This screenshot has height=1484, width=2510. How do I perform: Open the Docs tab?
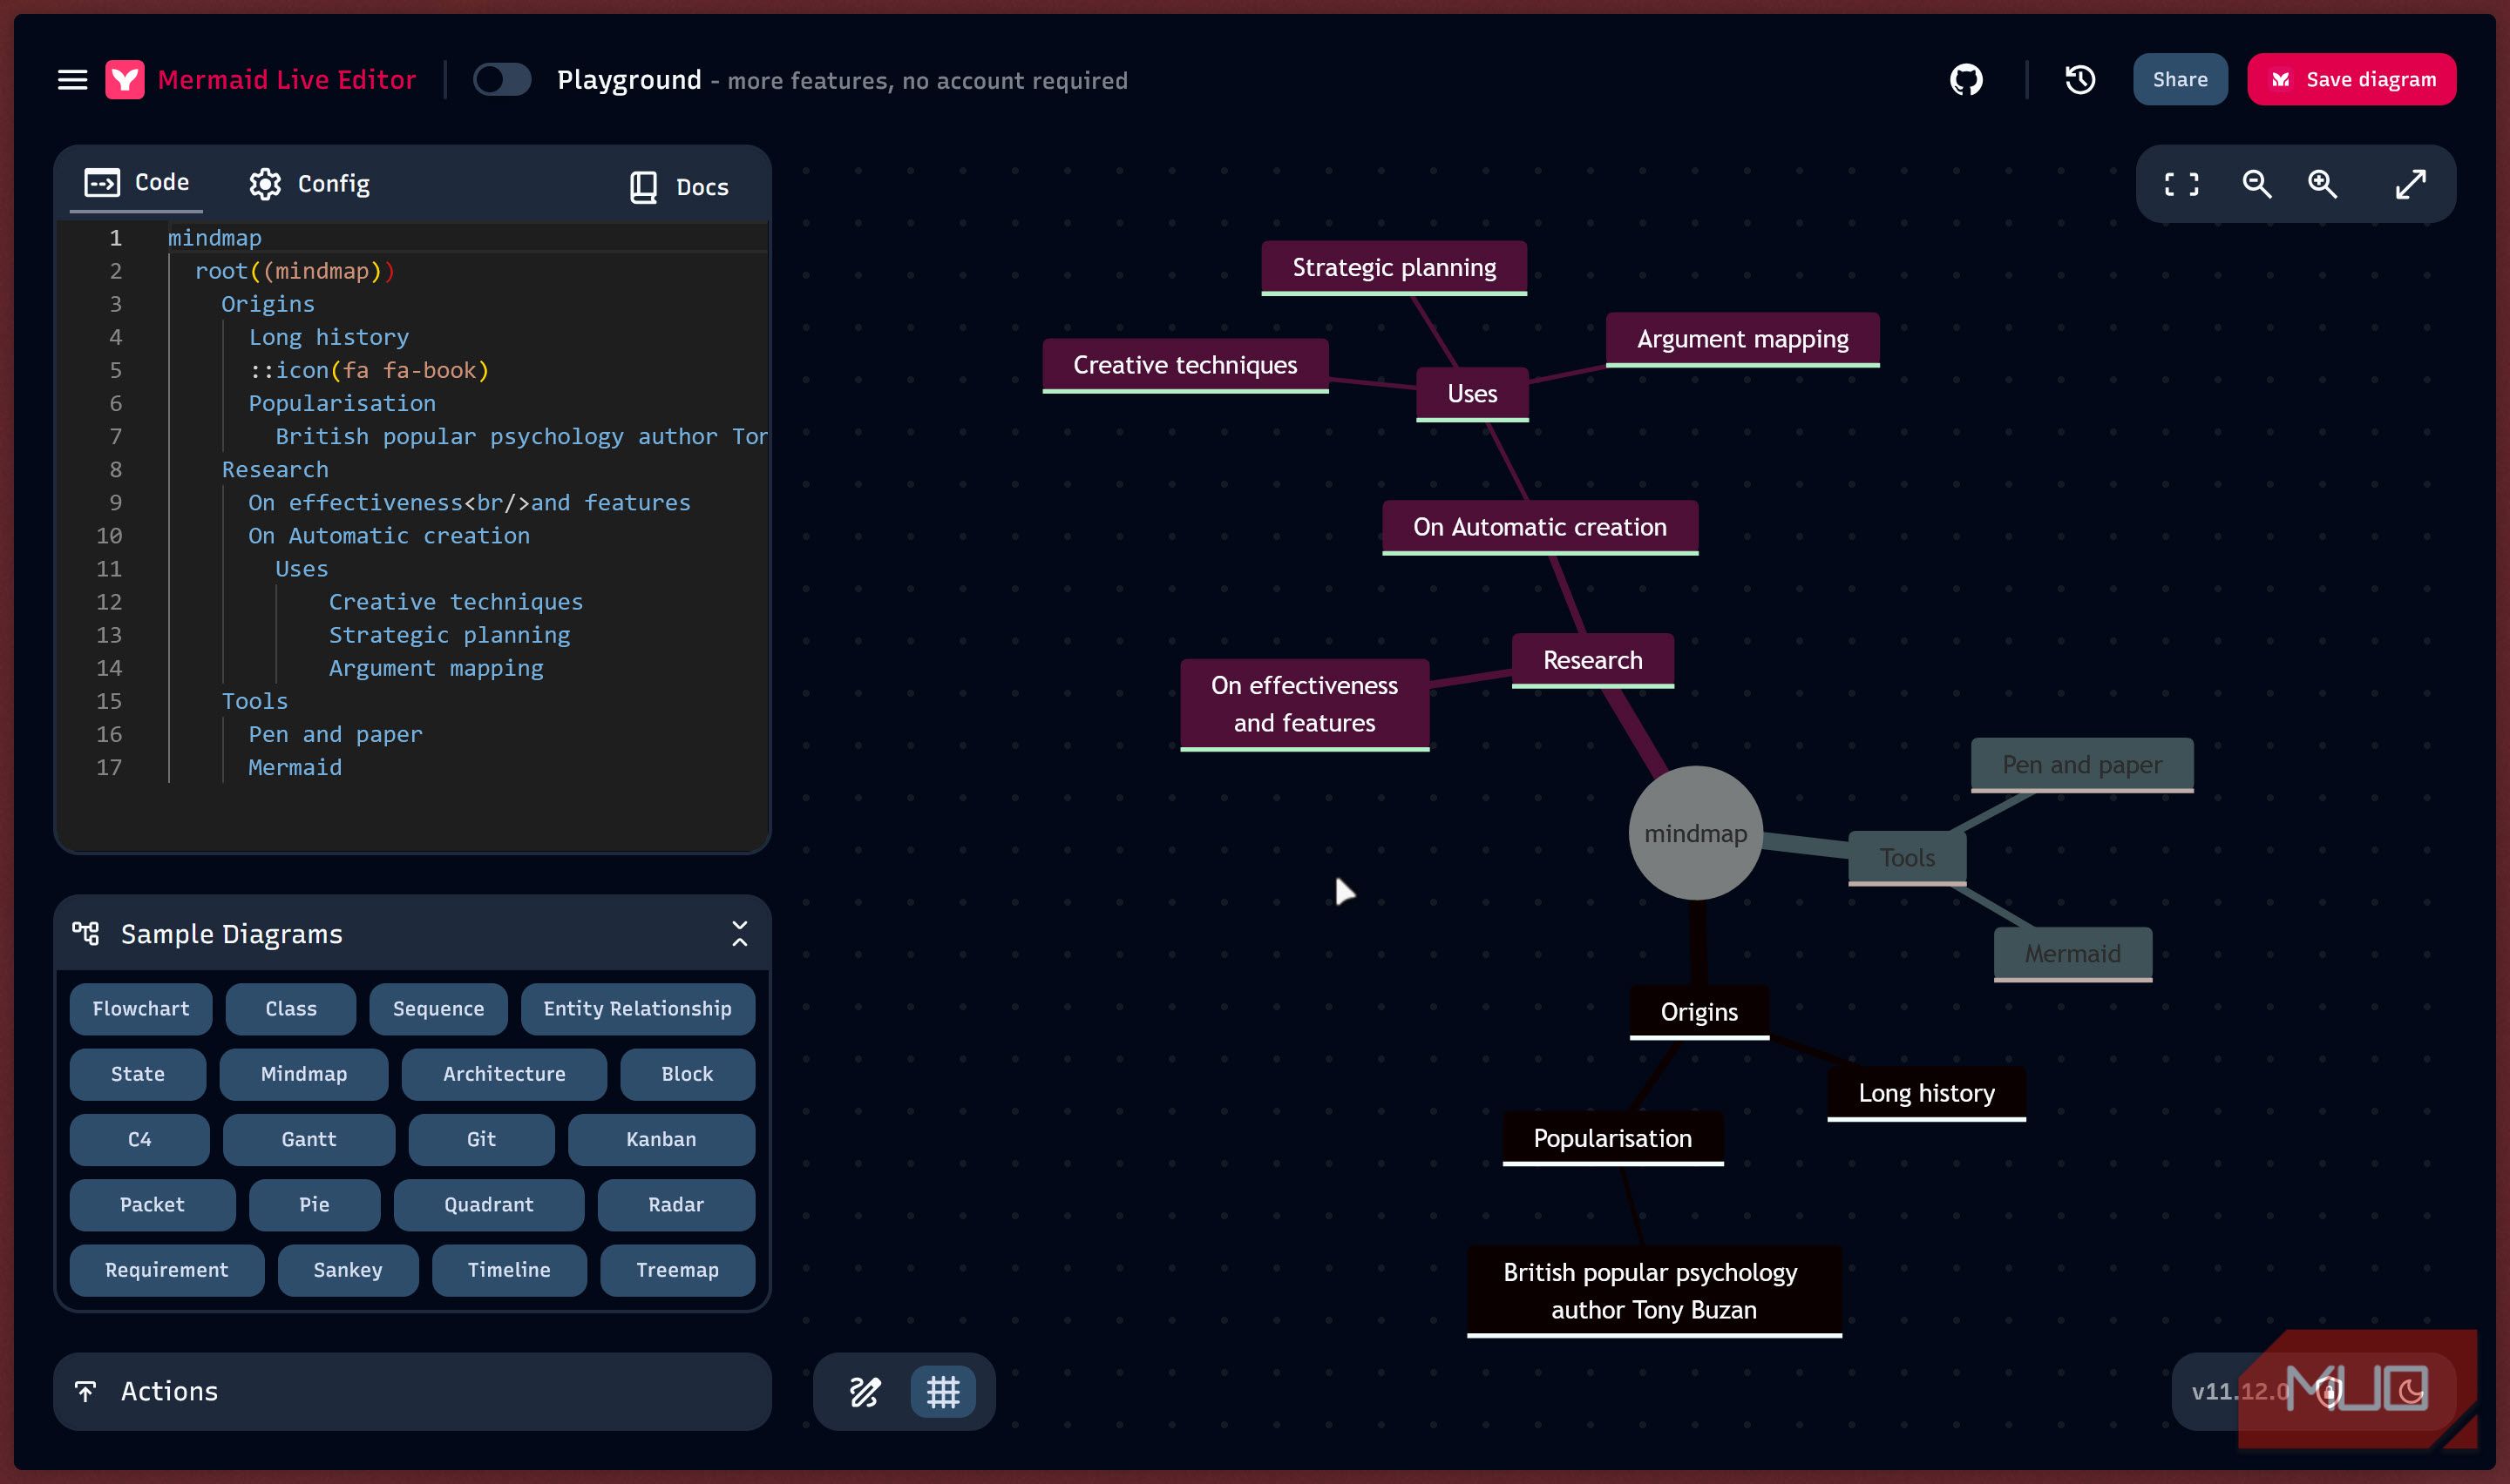click(679, 187)
